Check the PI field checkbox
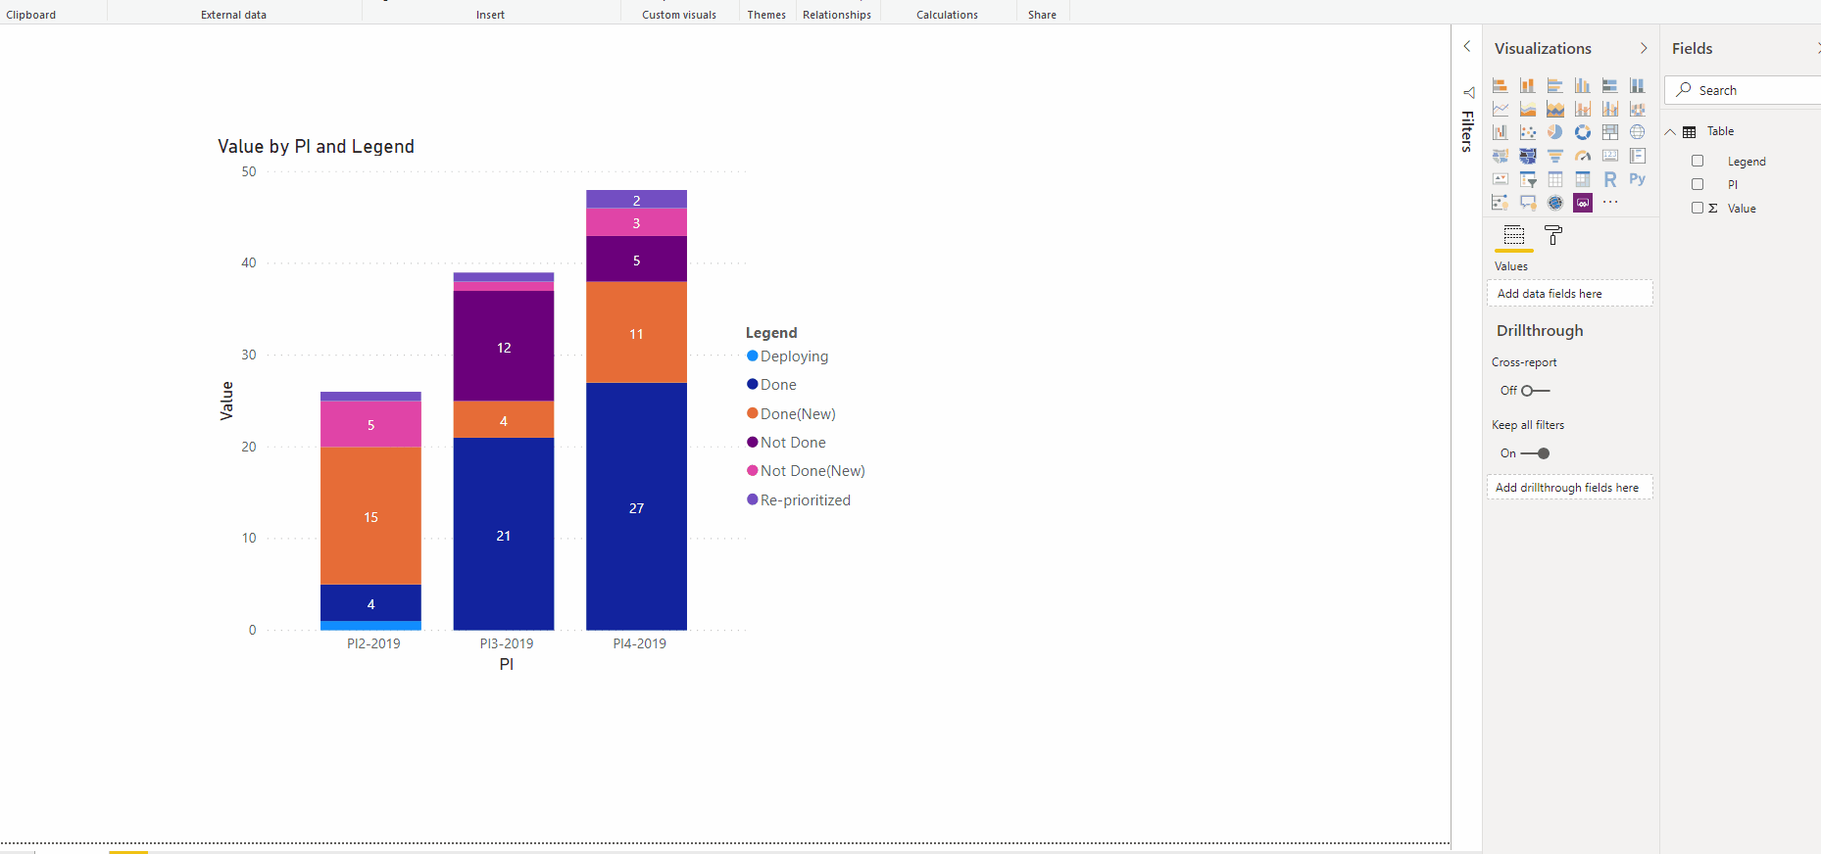This screenshot has width=1821, height=854. coord(1698,184)
